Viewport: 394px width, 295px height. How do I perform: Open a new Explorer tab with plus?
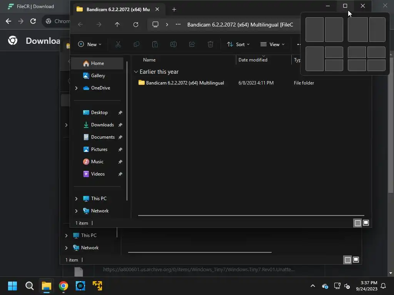[174, 10]
